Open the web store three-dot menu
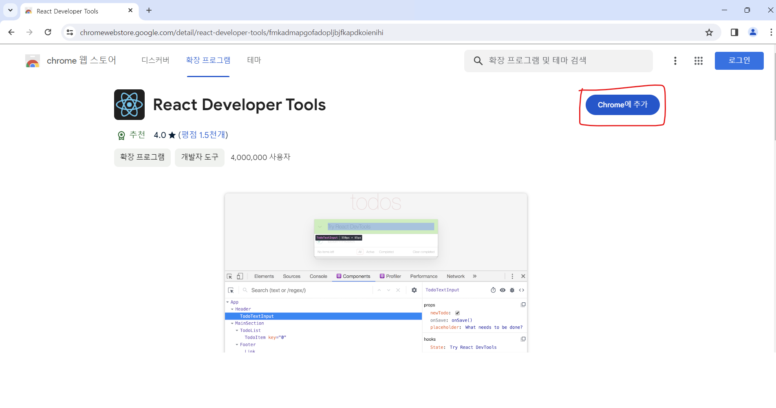This screenshot has width=776, height=408. point(675,61)
